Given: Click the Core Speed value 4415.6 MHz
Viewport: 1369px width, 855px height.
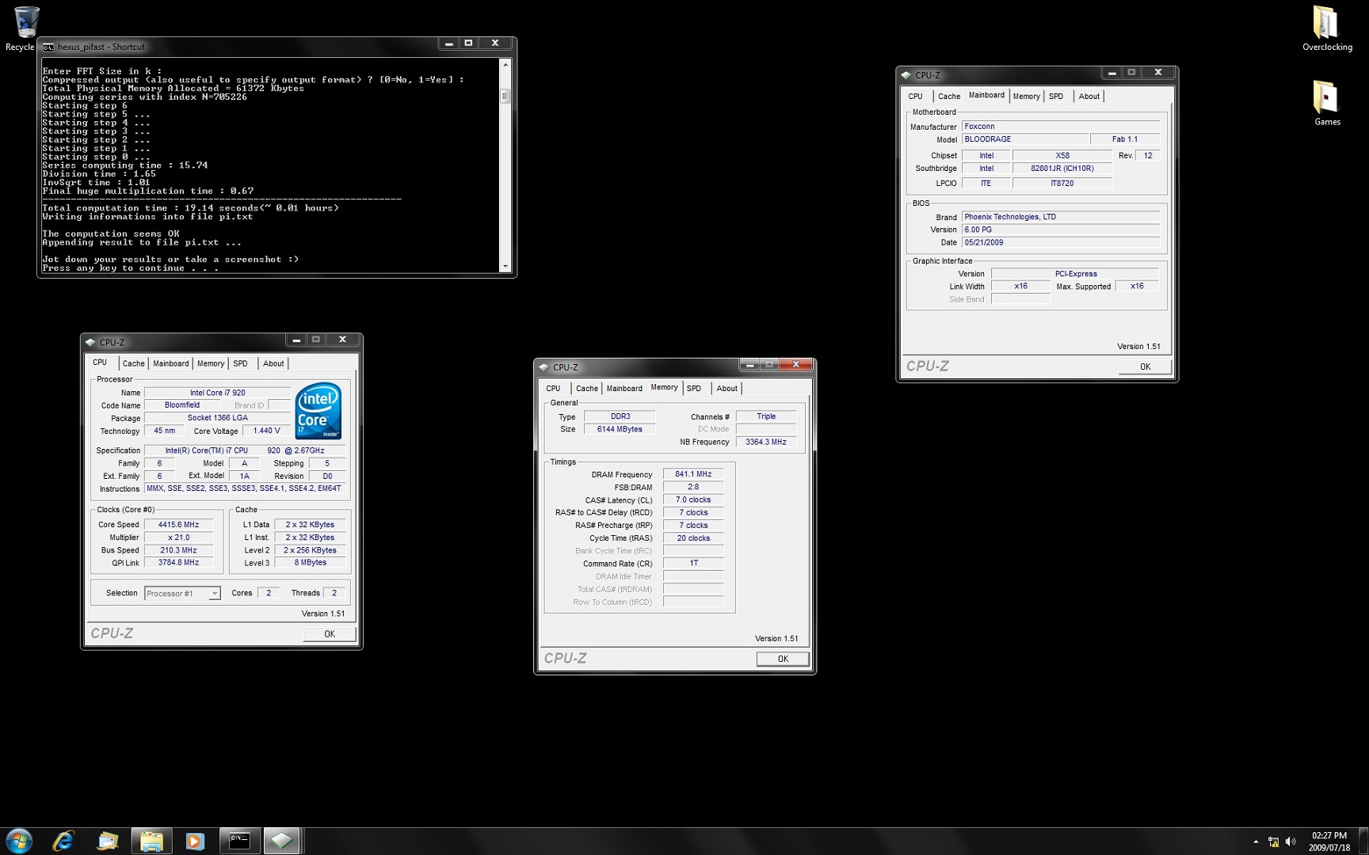Looking at the screenshot, I should coord(178,524).
